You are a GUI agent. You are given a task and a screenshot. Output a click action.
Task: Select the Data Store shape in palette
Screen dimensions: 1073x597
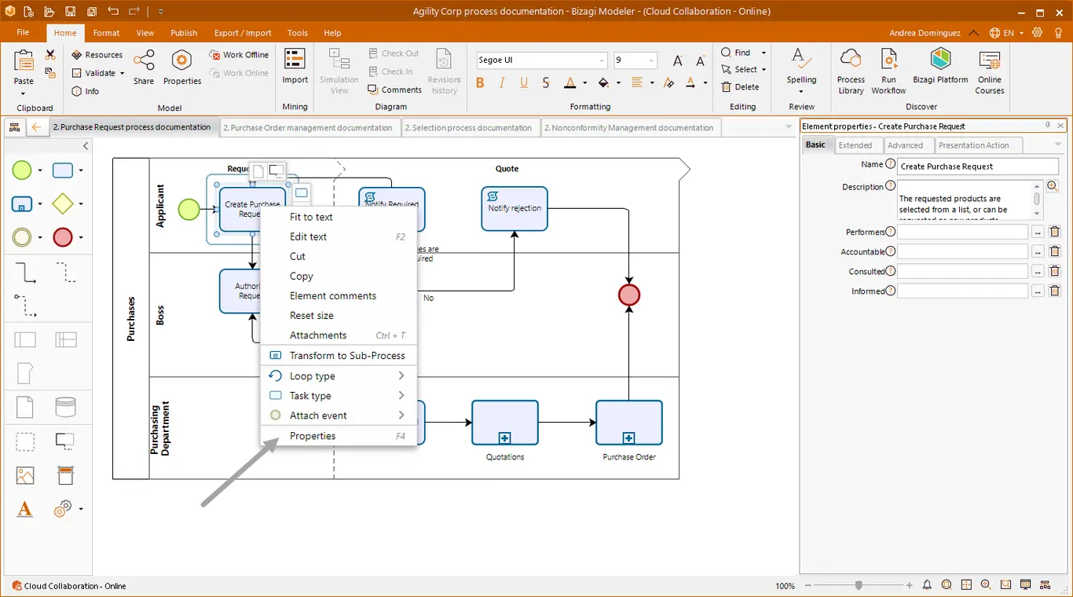(66, 407)
